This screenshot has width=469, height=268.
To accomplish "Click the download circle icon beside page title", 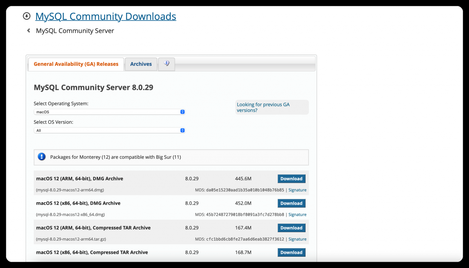I will [26, 16].
